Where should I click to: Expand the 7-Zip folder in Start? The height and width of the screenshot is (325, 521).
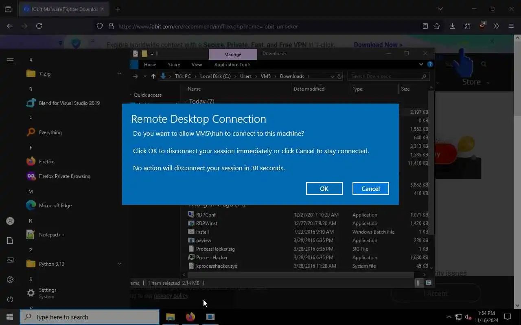click(x=73, y=74)
